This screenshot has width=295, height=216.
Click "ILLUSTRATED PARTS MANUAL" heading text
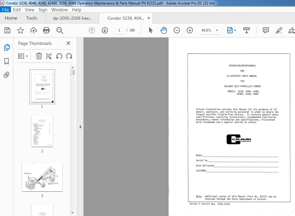pos(242,76)
